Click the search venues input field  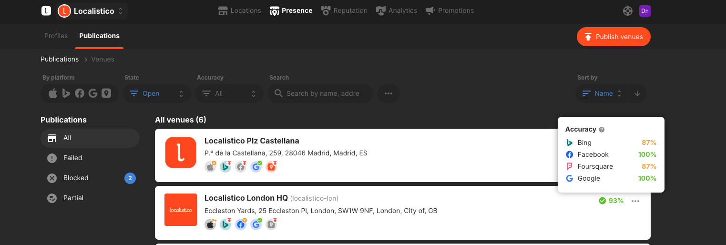coord(322,93)
